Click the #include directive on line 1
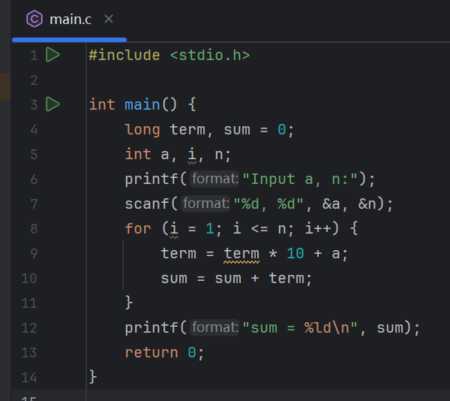The image size is (450, 401). click(124, 55)
